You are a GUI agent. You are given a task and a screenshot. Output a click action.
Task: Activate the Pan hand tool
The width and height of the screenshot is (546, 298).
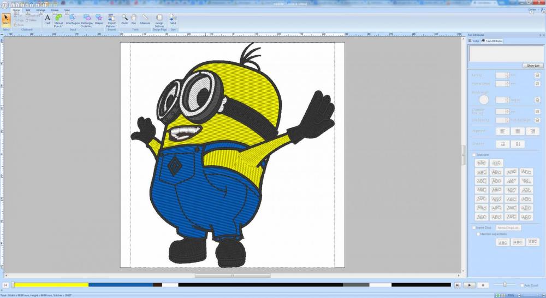coord(134,20)
